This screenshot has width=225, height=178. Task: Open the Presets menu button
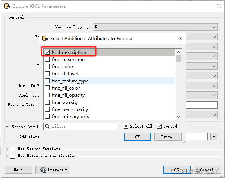[x=52, y=170]
